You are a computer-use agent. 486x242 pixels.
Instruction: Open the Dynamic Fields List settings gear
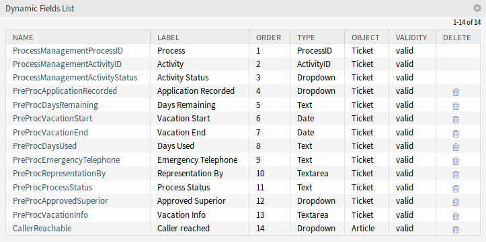click(x=477, y=8)
